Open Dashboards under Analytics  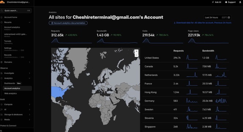coord(10,83)
